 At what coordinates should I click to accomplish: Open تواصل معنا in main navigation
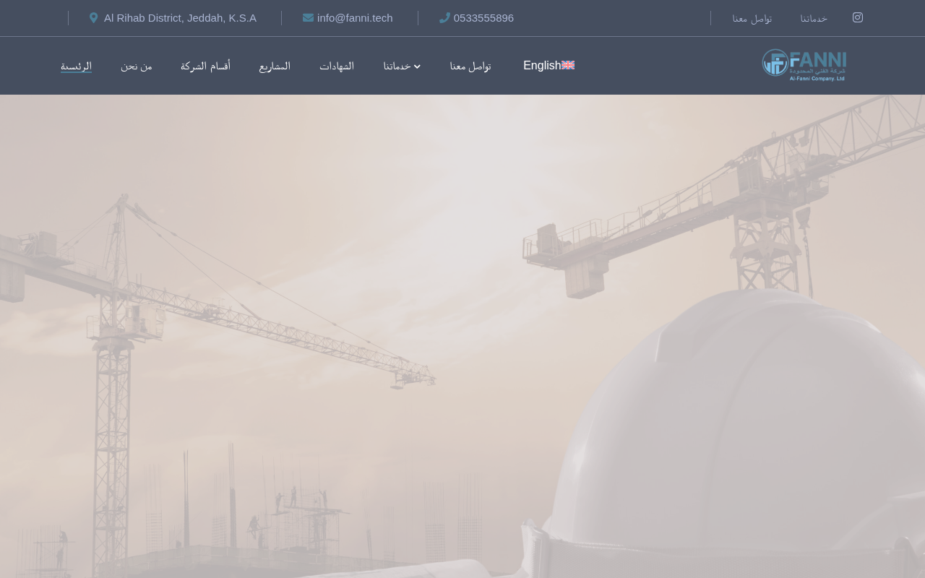[x=470, y=66]
